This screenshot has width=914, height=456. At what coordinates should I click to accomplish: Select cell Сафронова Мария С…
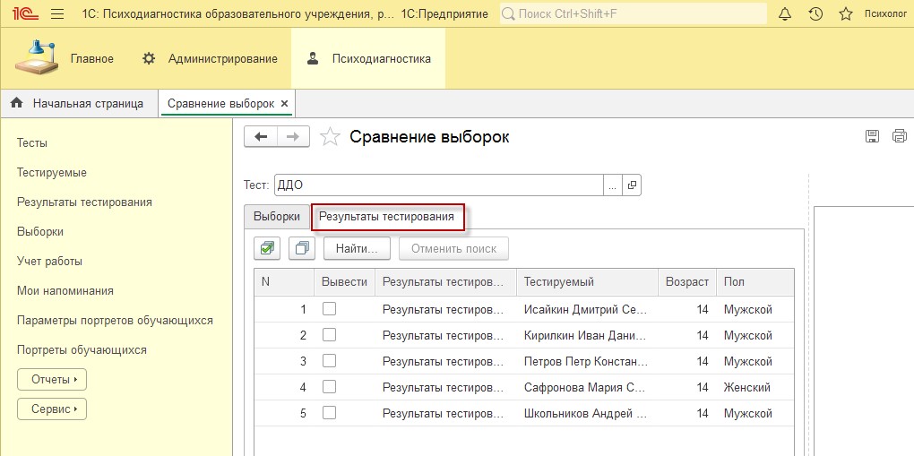coord(588,387)
